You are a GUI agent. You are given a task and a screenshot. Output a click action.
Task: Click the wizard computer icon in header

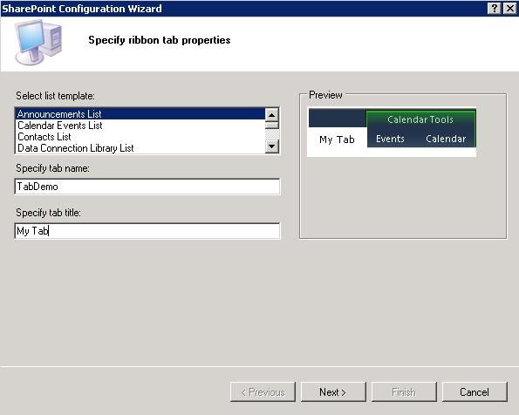click(x=38, y=42)
